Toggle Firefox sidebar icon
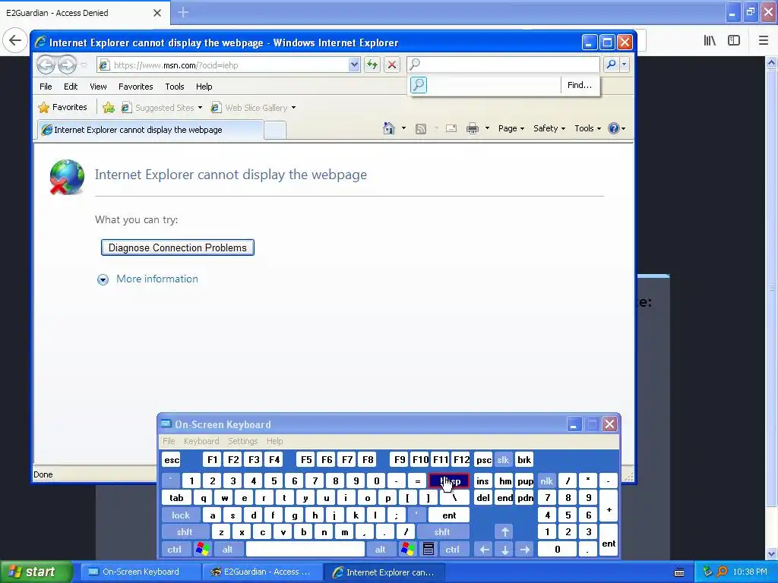This screenshot has width=778, height=583. pos(734,40)
